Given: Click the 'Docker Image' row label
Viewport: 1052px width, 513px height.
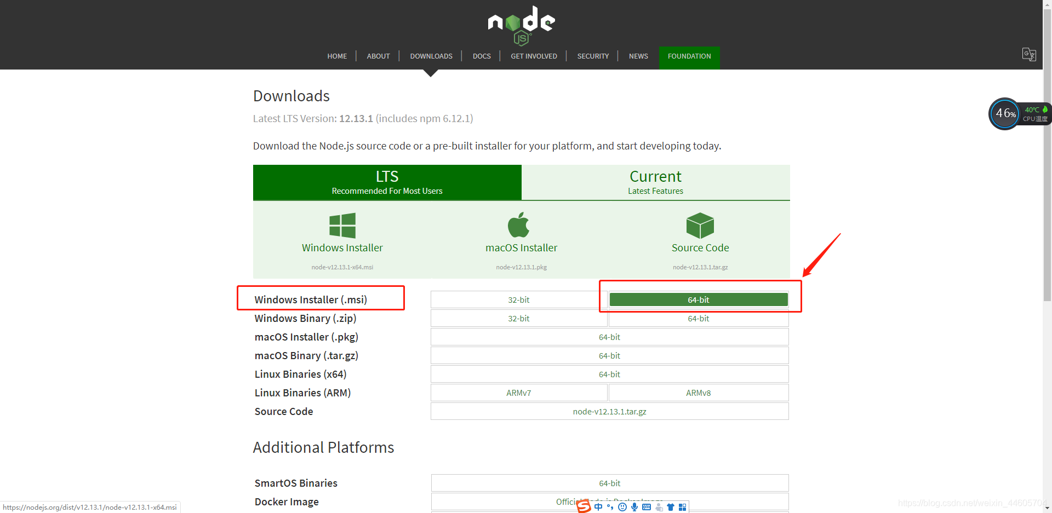Looking at the screenshot, I should 287,502.
